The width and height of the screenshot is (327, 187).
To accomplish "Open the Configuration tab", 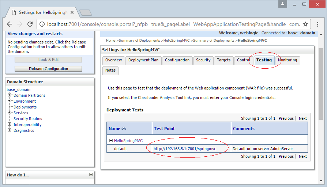I will [x=177, y=60].
